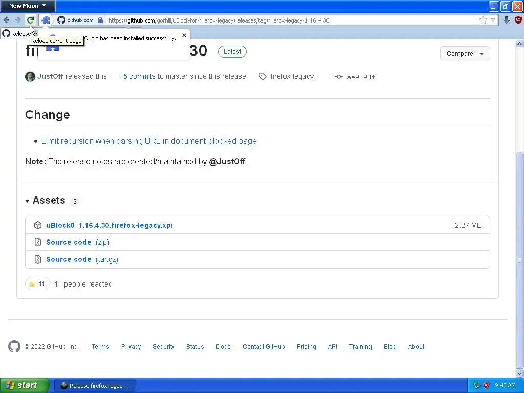Click the firefox-legacy tag link

point(295,77)
